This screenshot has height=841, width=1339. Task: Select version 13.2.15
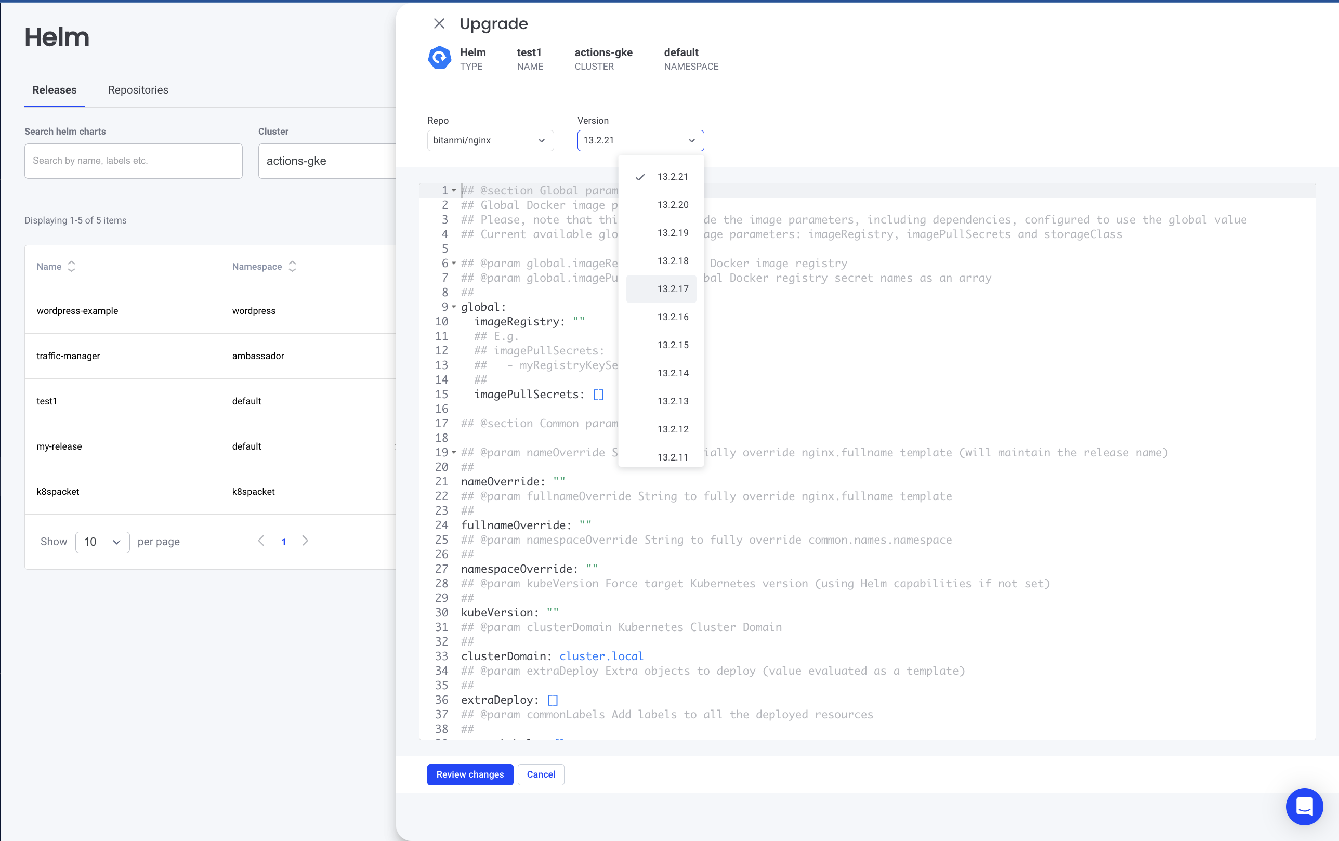[661, 346]
